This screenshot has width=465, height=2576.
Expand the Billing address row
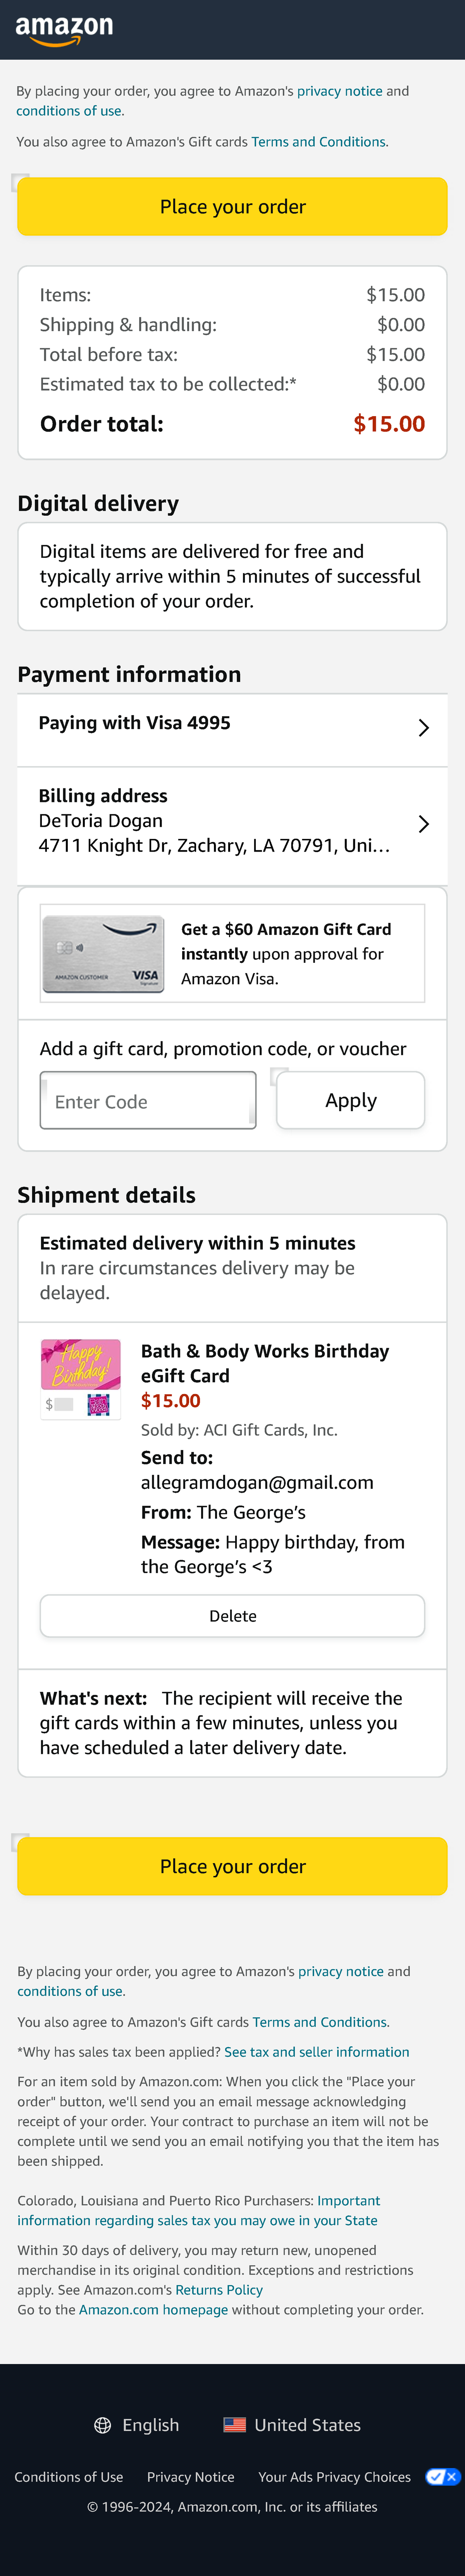(x=232, y=823)
